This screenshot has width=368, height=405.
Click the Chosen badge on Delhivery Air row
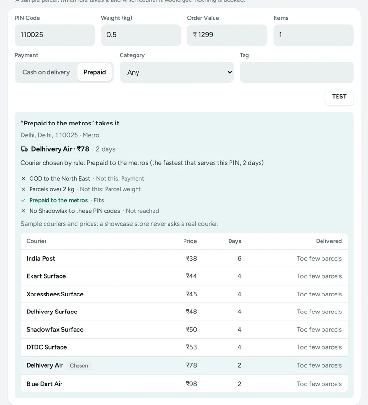point(79,366)
